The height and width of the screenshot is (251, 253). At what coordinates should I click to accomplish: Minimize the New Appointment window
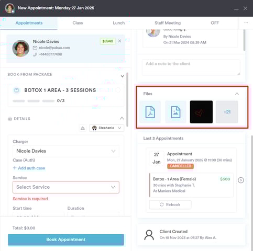coord(236,9)
